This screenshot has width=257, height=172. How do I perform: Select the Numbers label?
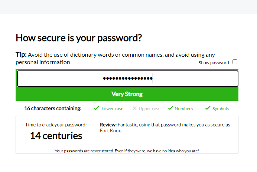pyautogui.click(x=184, y=109)
